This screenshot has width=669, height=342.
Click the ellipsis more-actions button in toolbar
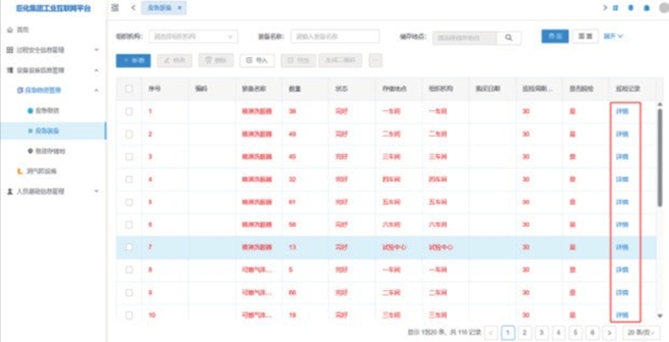(374, 61)
